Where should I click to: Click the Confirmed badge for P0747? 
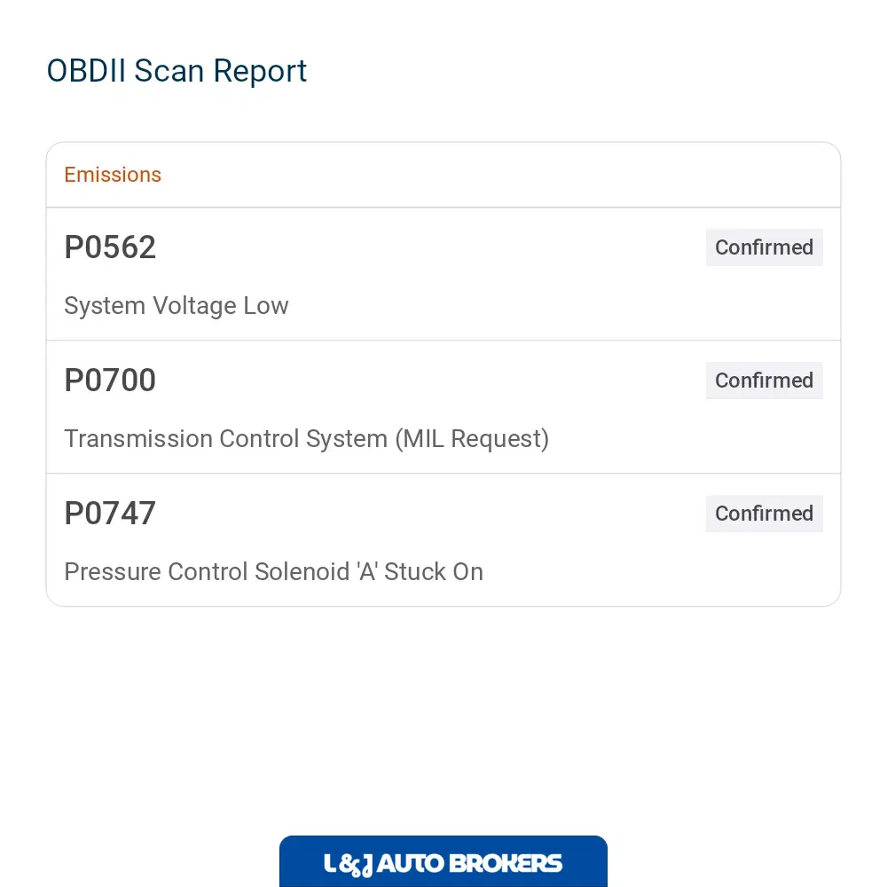[x=764, y=514]
